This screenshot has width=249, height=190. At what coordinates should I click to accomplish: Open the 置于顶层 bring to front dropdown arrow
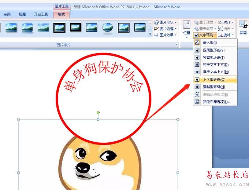[215, 22]
